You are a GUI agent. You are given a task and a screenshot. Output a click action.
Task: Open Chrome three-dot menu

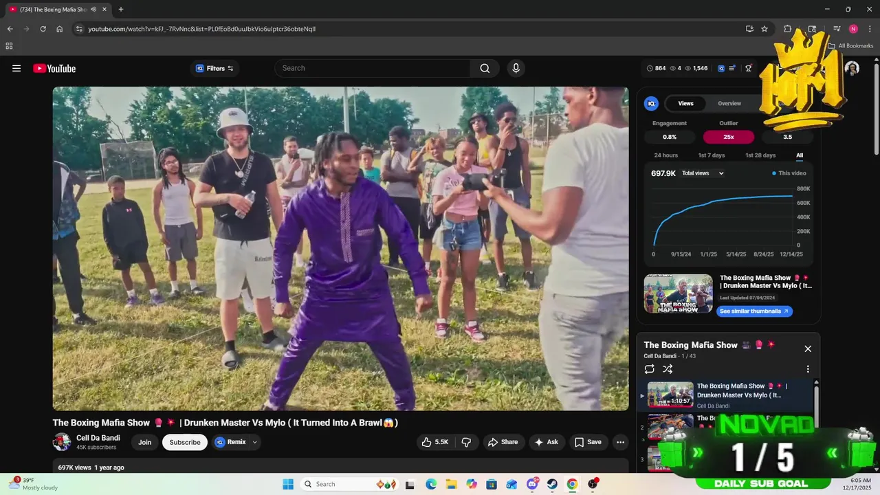click(x=870, y=29)
